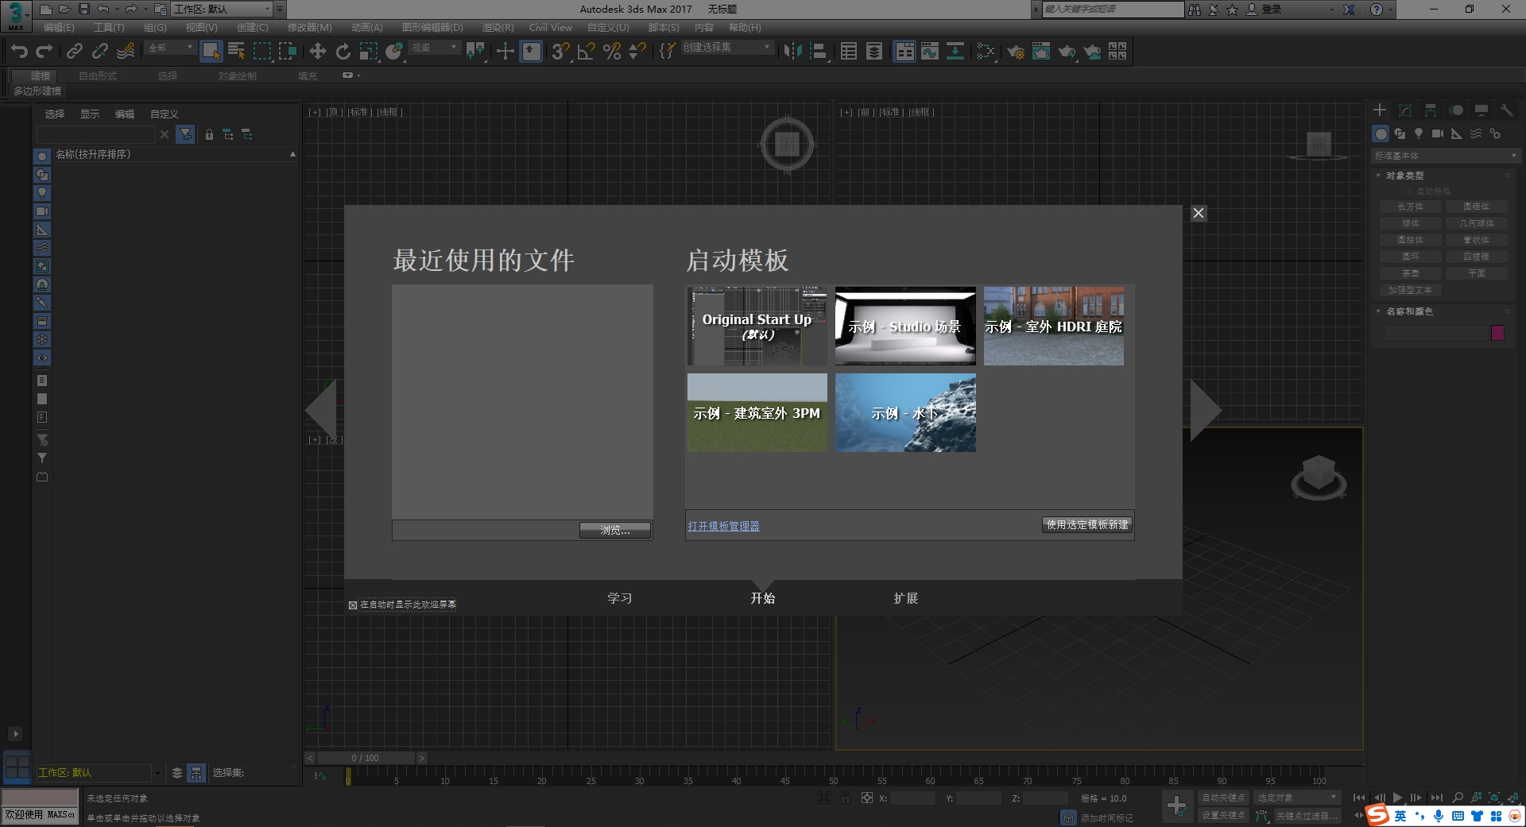The image size is (1526, 827).
Task: Choose the Rectangular Selection Region icon
Action: (262, 51)
